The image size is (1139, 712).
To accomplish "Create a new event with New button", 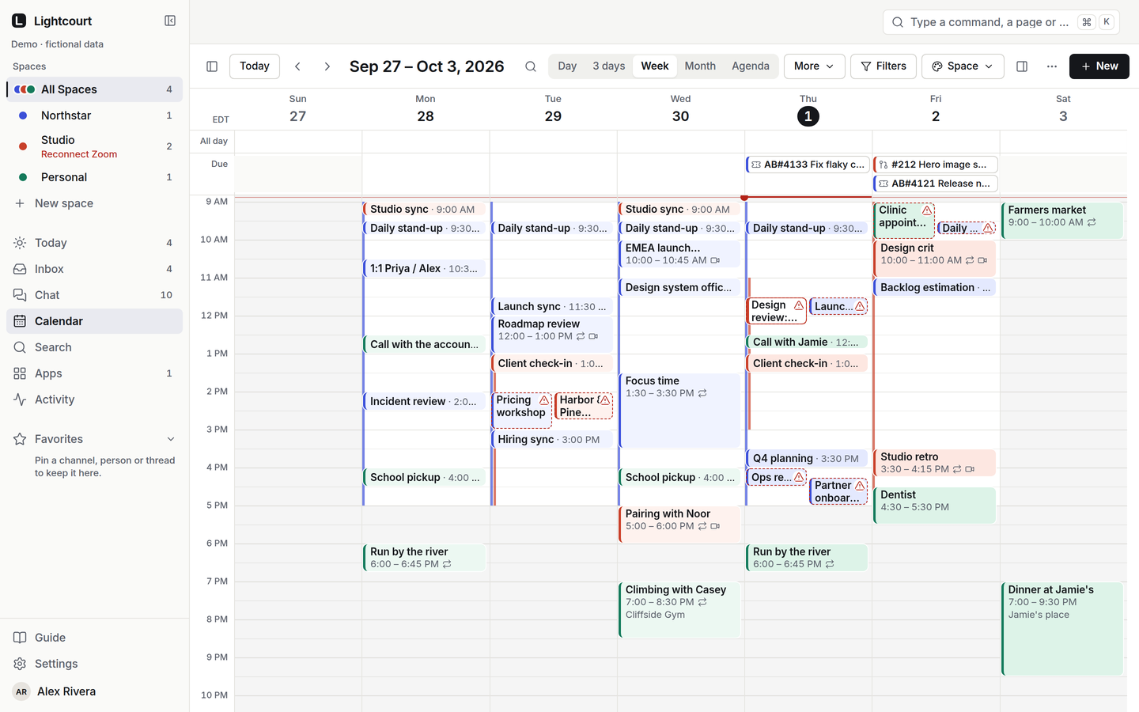I will click(x=1099, y=66).
